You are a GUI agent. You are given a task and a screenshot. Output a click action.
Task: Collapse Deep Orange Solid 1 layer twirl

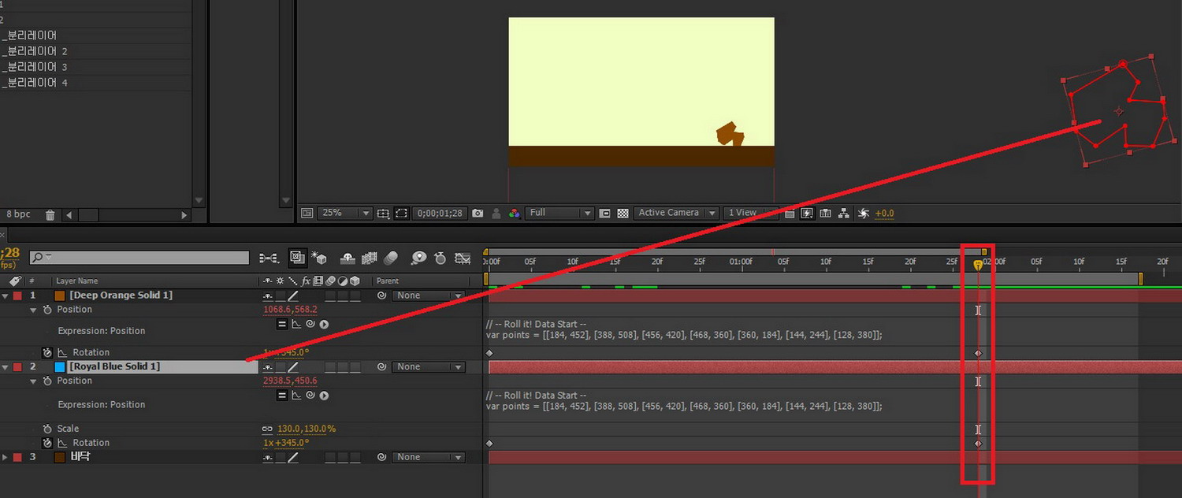click(x=6, y=295)
